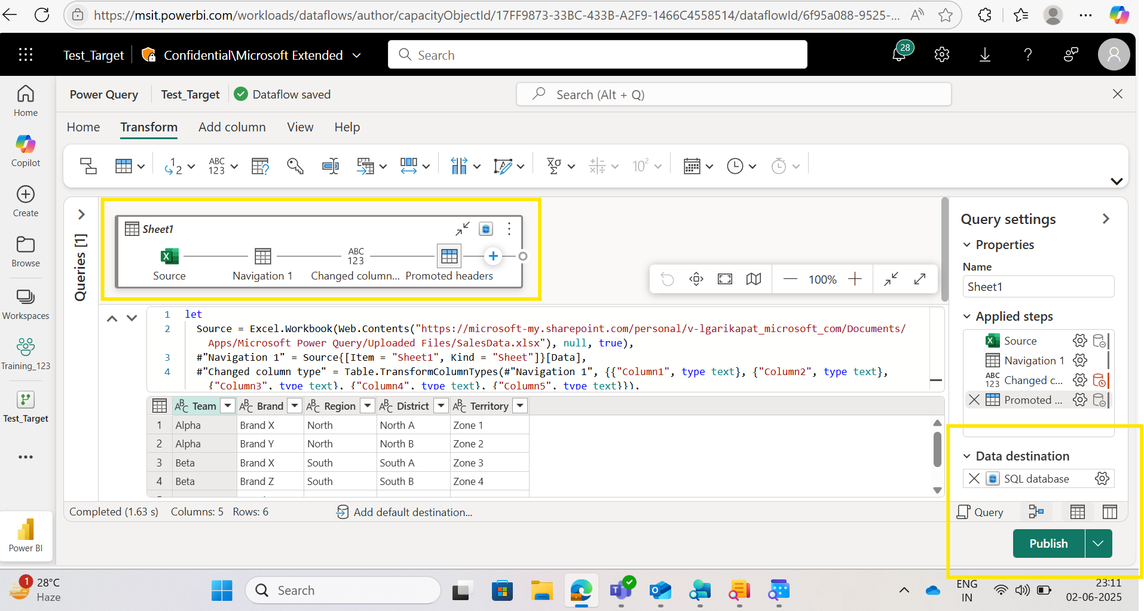
Task: Open the Territory column filter dropdown
Action: point(521,406)
